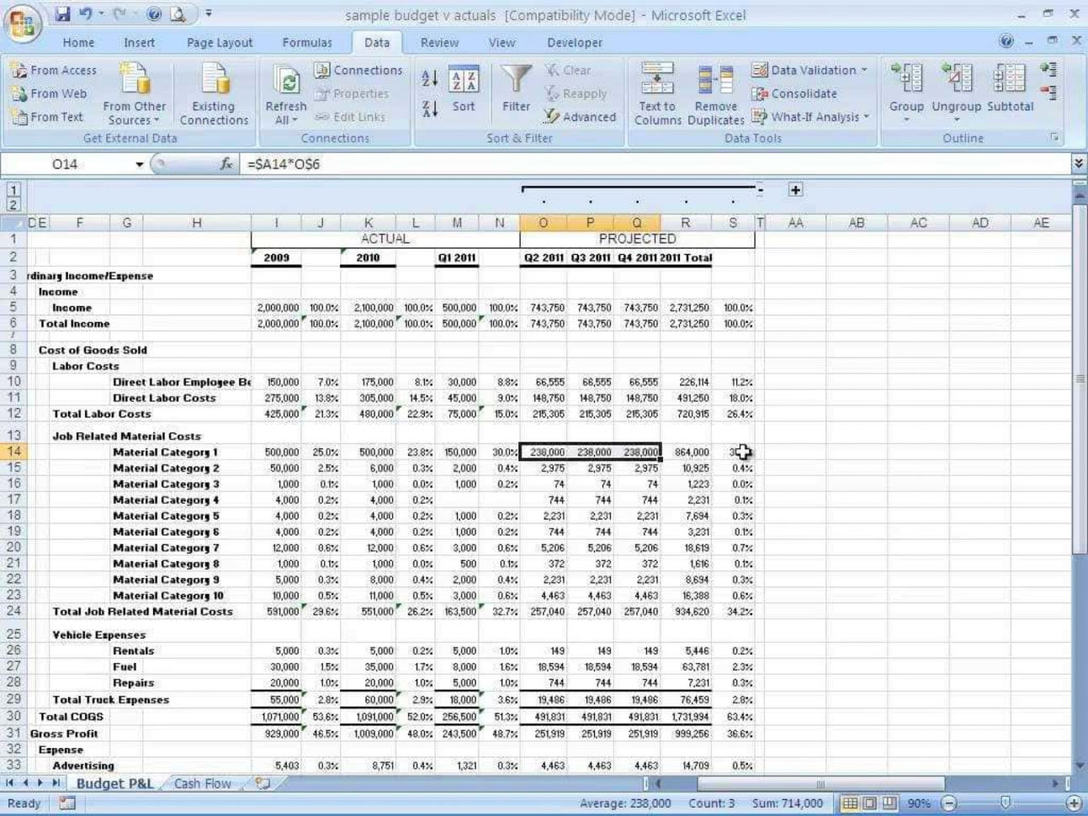Open the Name Box dropdown arrow
The image size is (1088, 816).
[x=139, y=164]
